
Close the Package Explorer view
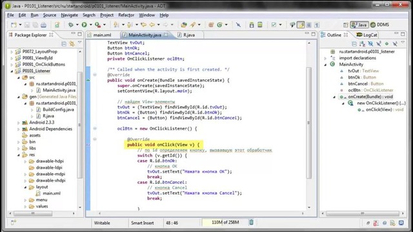52,35
